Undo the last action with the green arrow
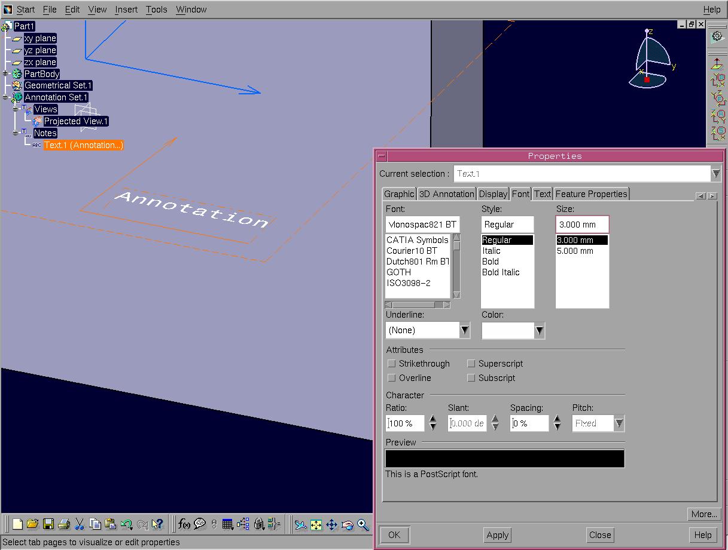 point(126,524)
